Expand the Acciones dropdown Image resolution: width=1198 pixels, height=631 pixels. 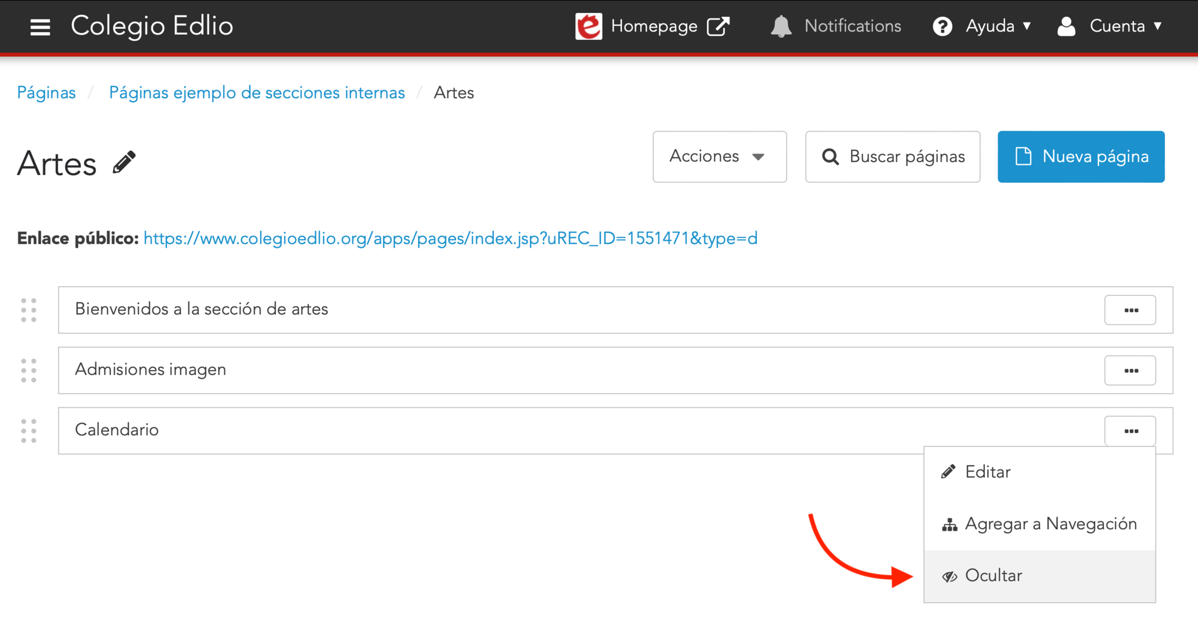pos(719,157)
